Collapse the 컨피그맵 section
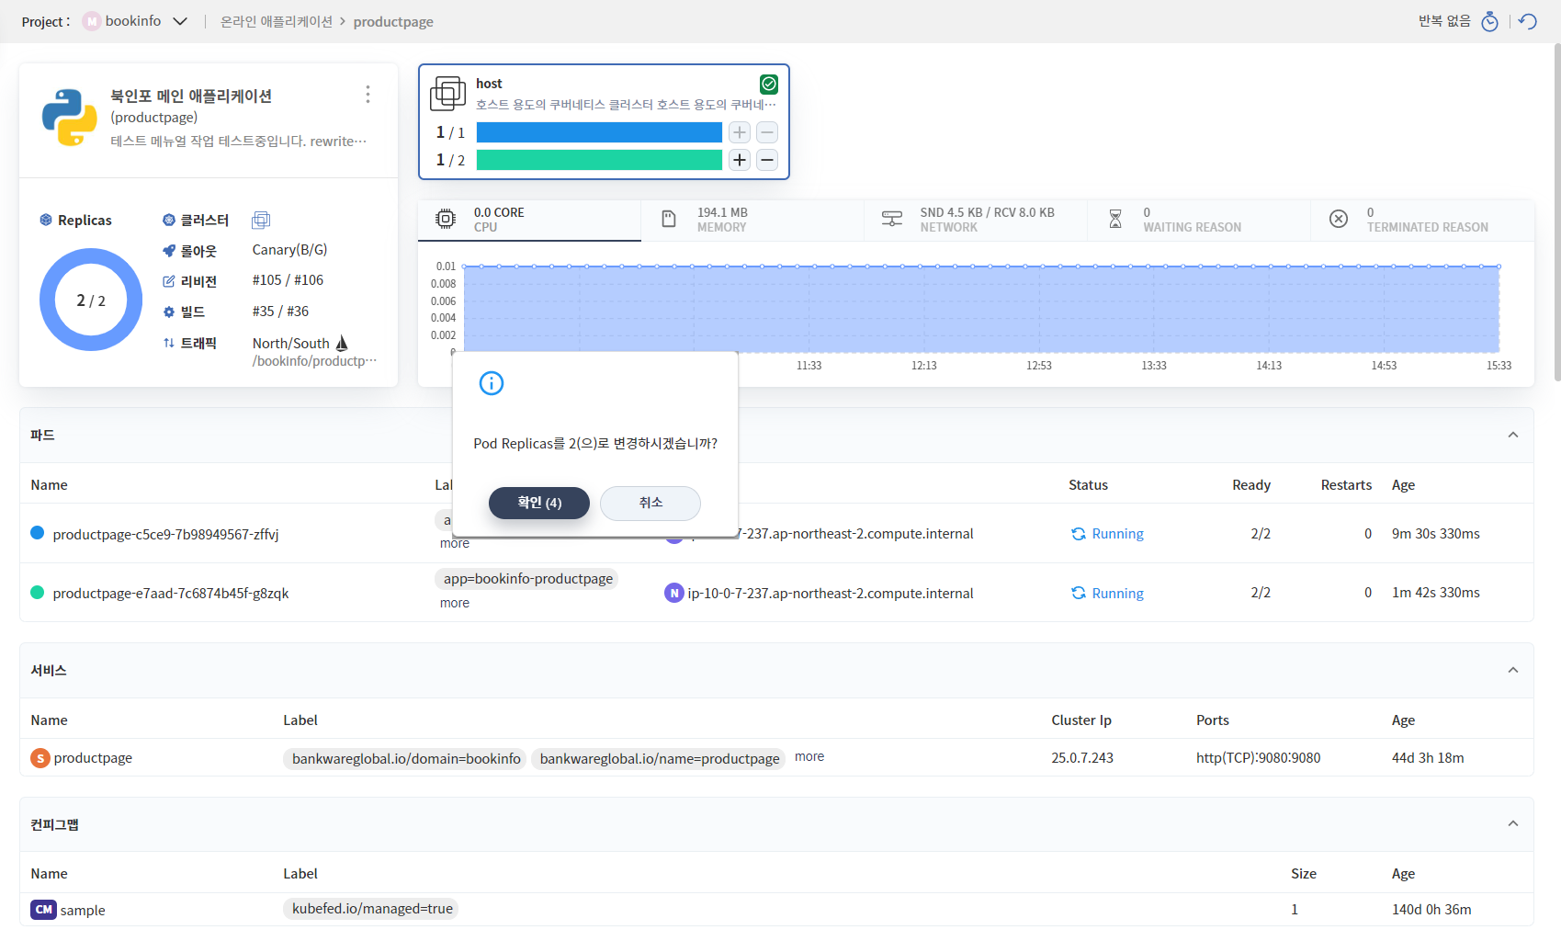1561x941 pixels. [1513, 823]
